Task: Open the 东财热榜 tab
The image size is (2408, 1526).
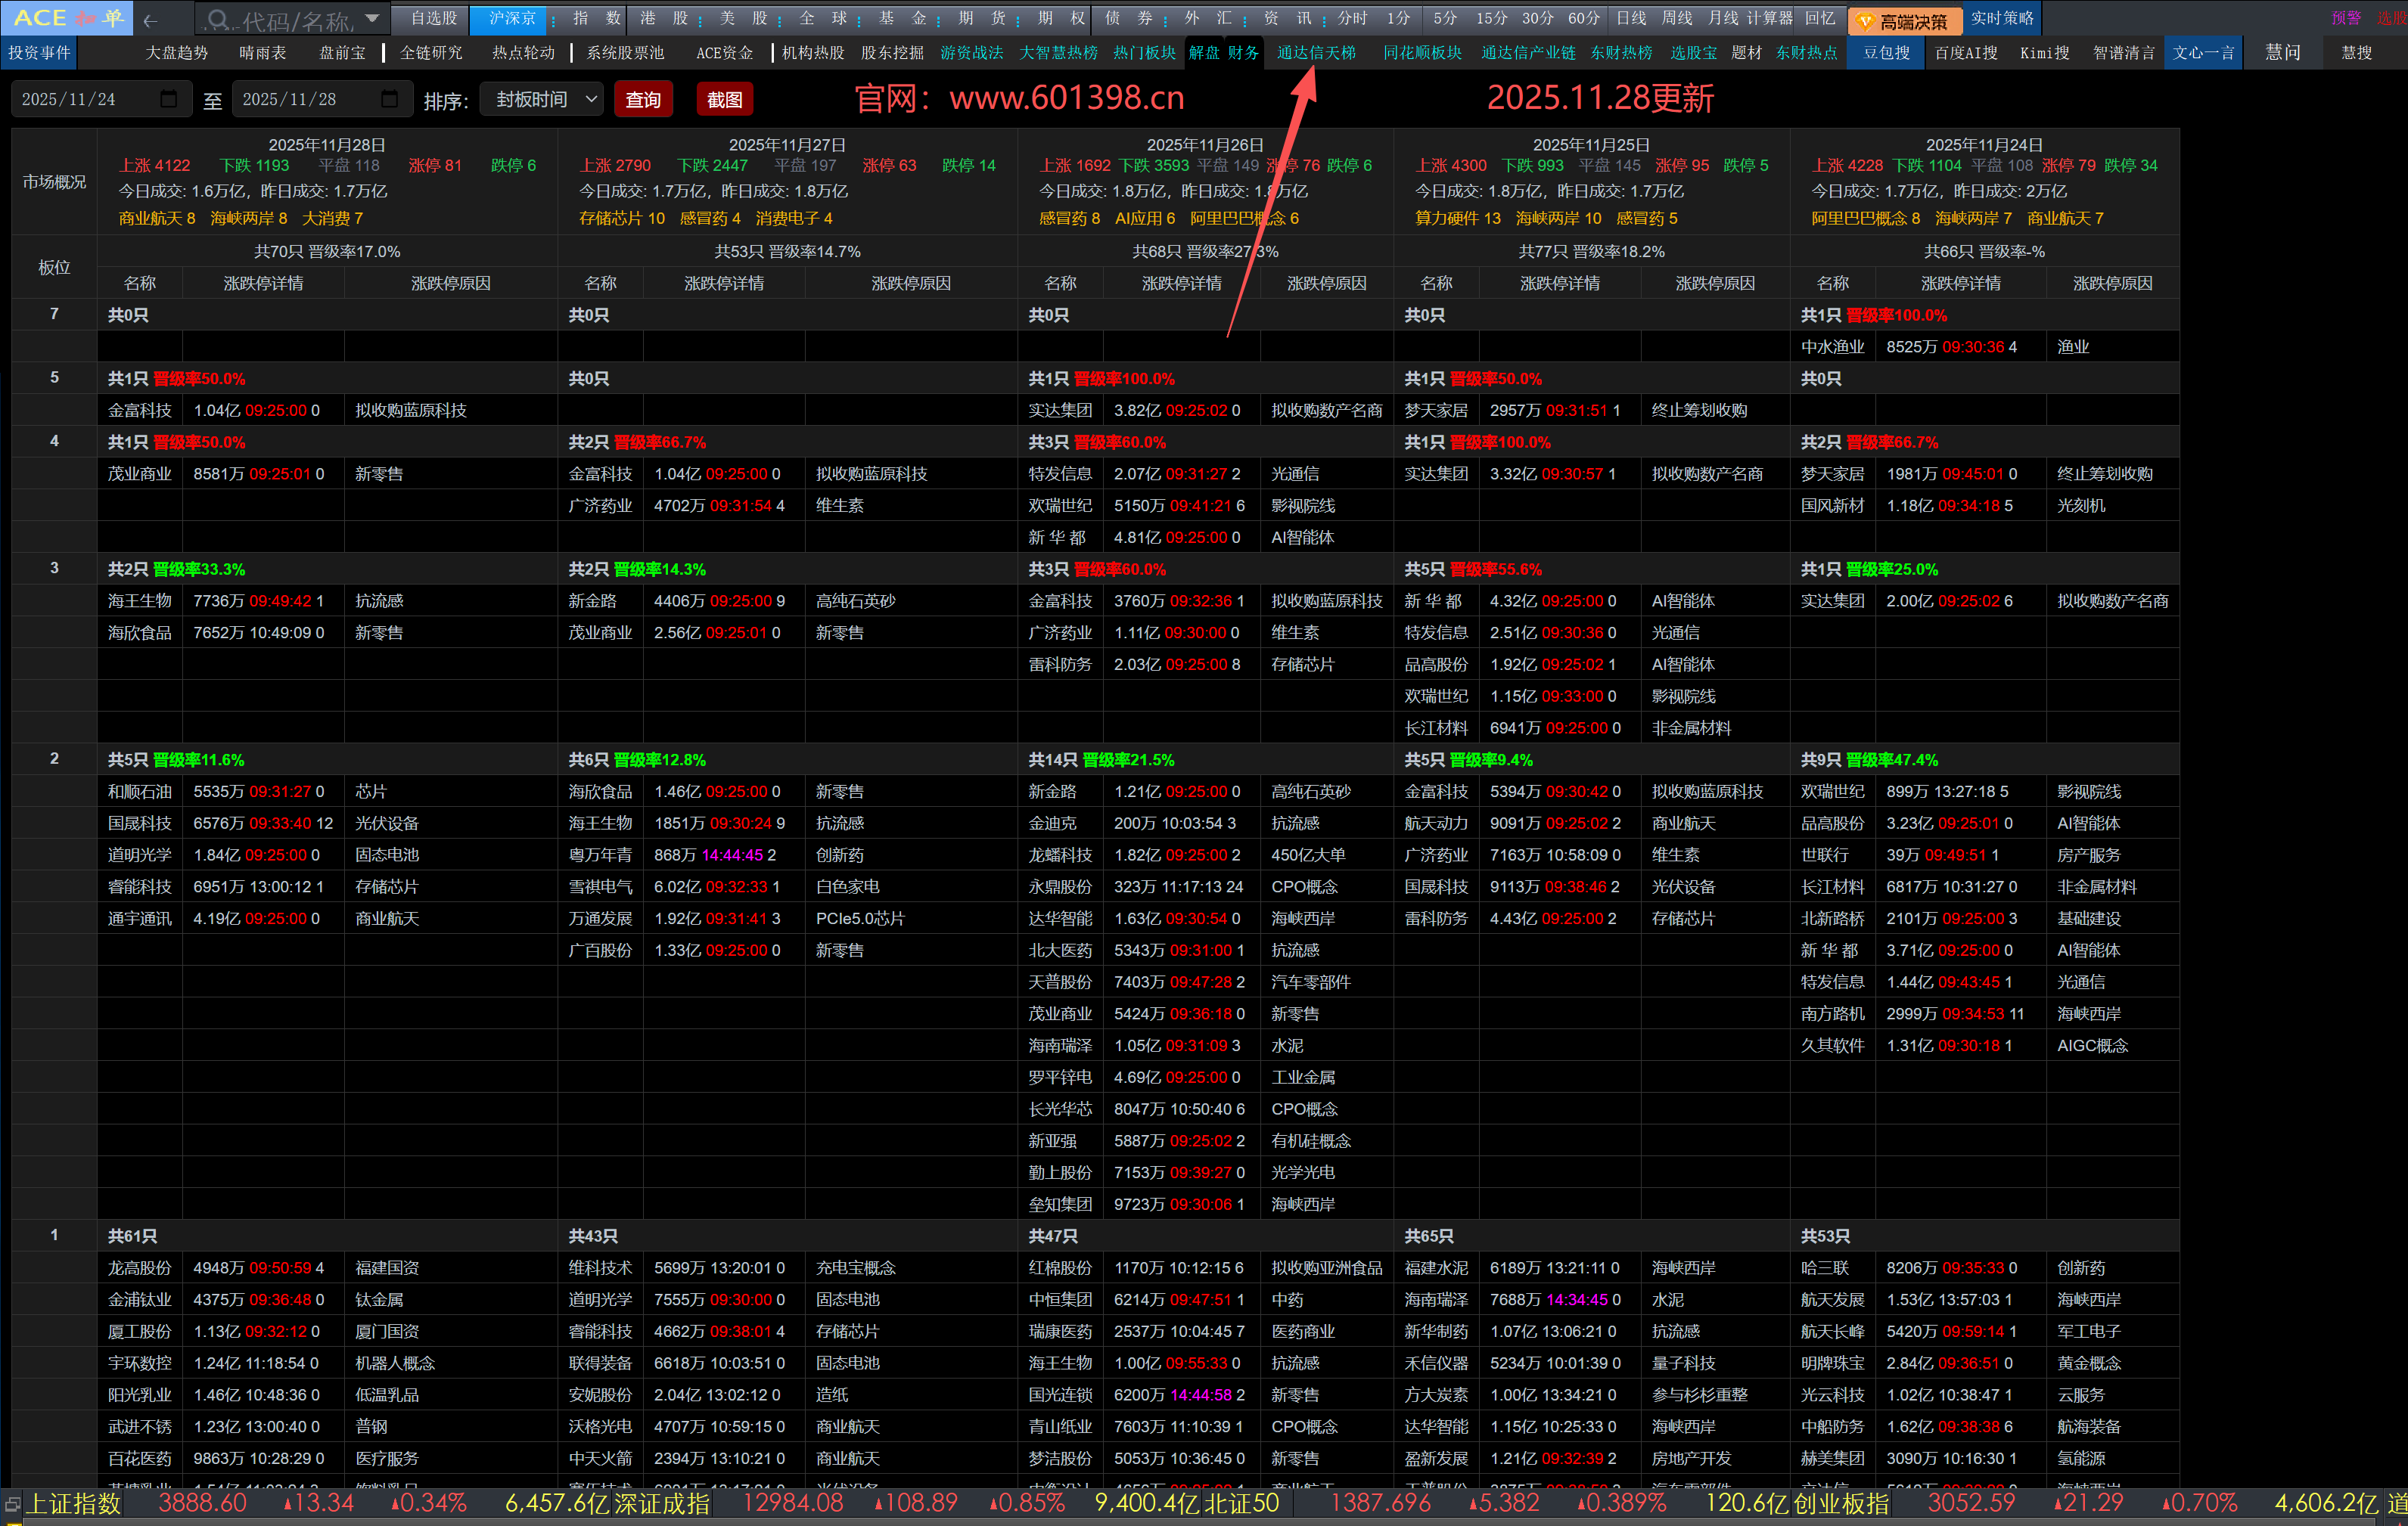Action: [x=1621, y=53]
